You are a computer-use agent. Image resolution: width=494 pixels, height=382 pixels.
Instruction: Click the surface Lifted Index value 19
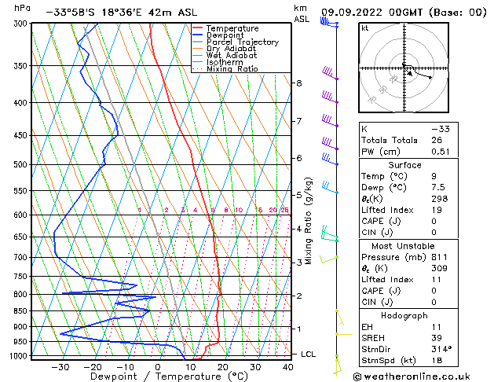coord(437,210)
